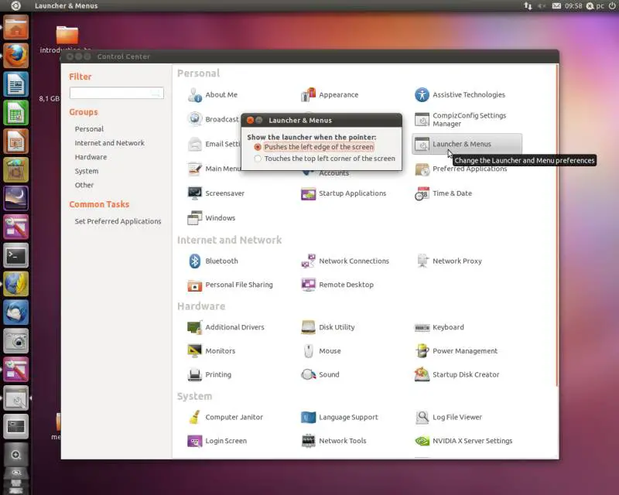Click Set Preferred Applications task
Screen dimensions: 619x495
[118, 221]
